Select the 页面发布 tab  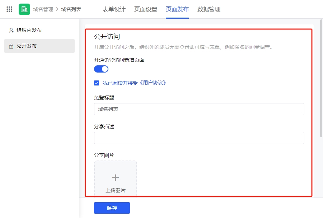(177, 9)
